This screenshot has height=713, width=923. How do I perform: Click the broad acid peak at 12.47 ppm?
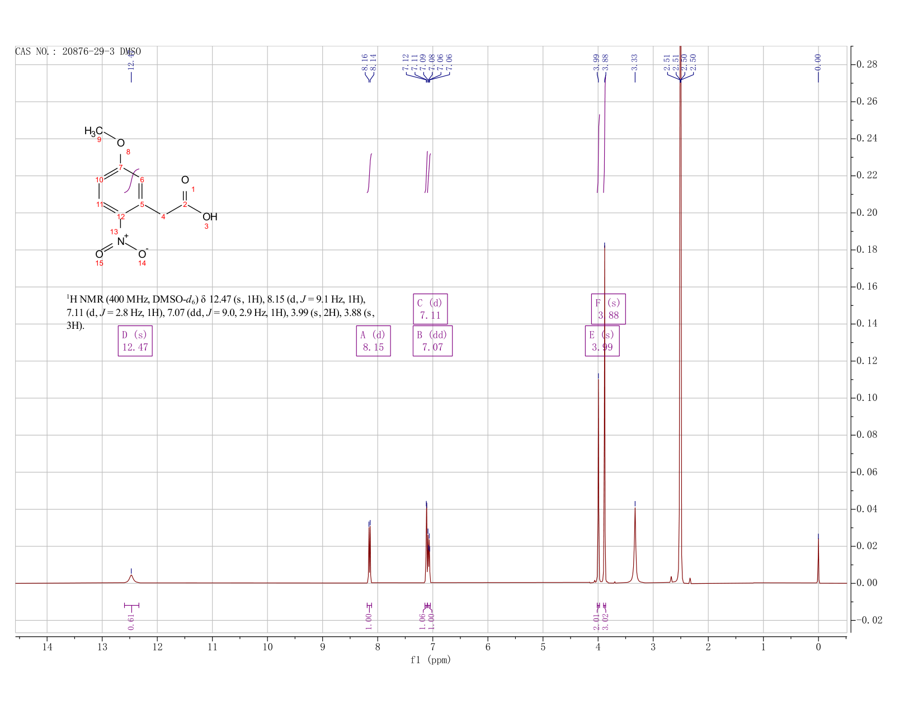tap(131, 578)
